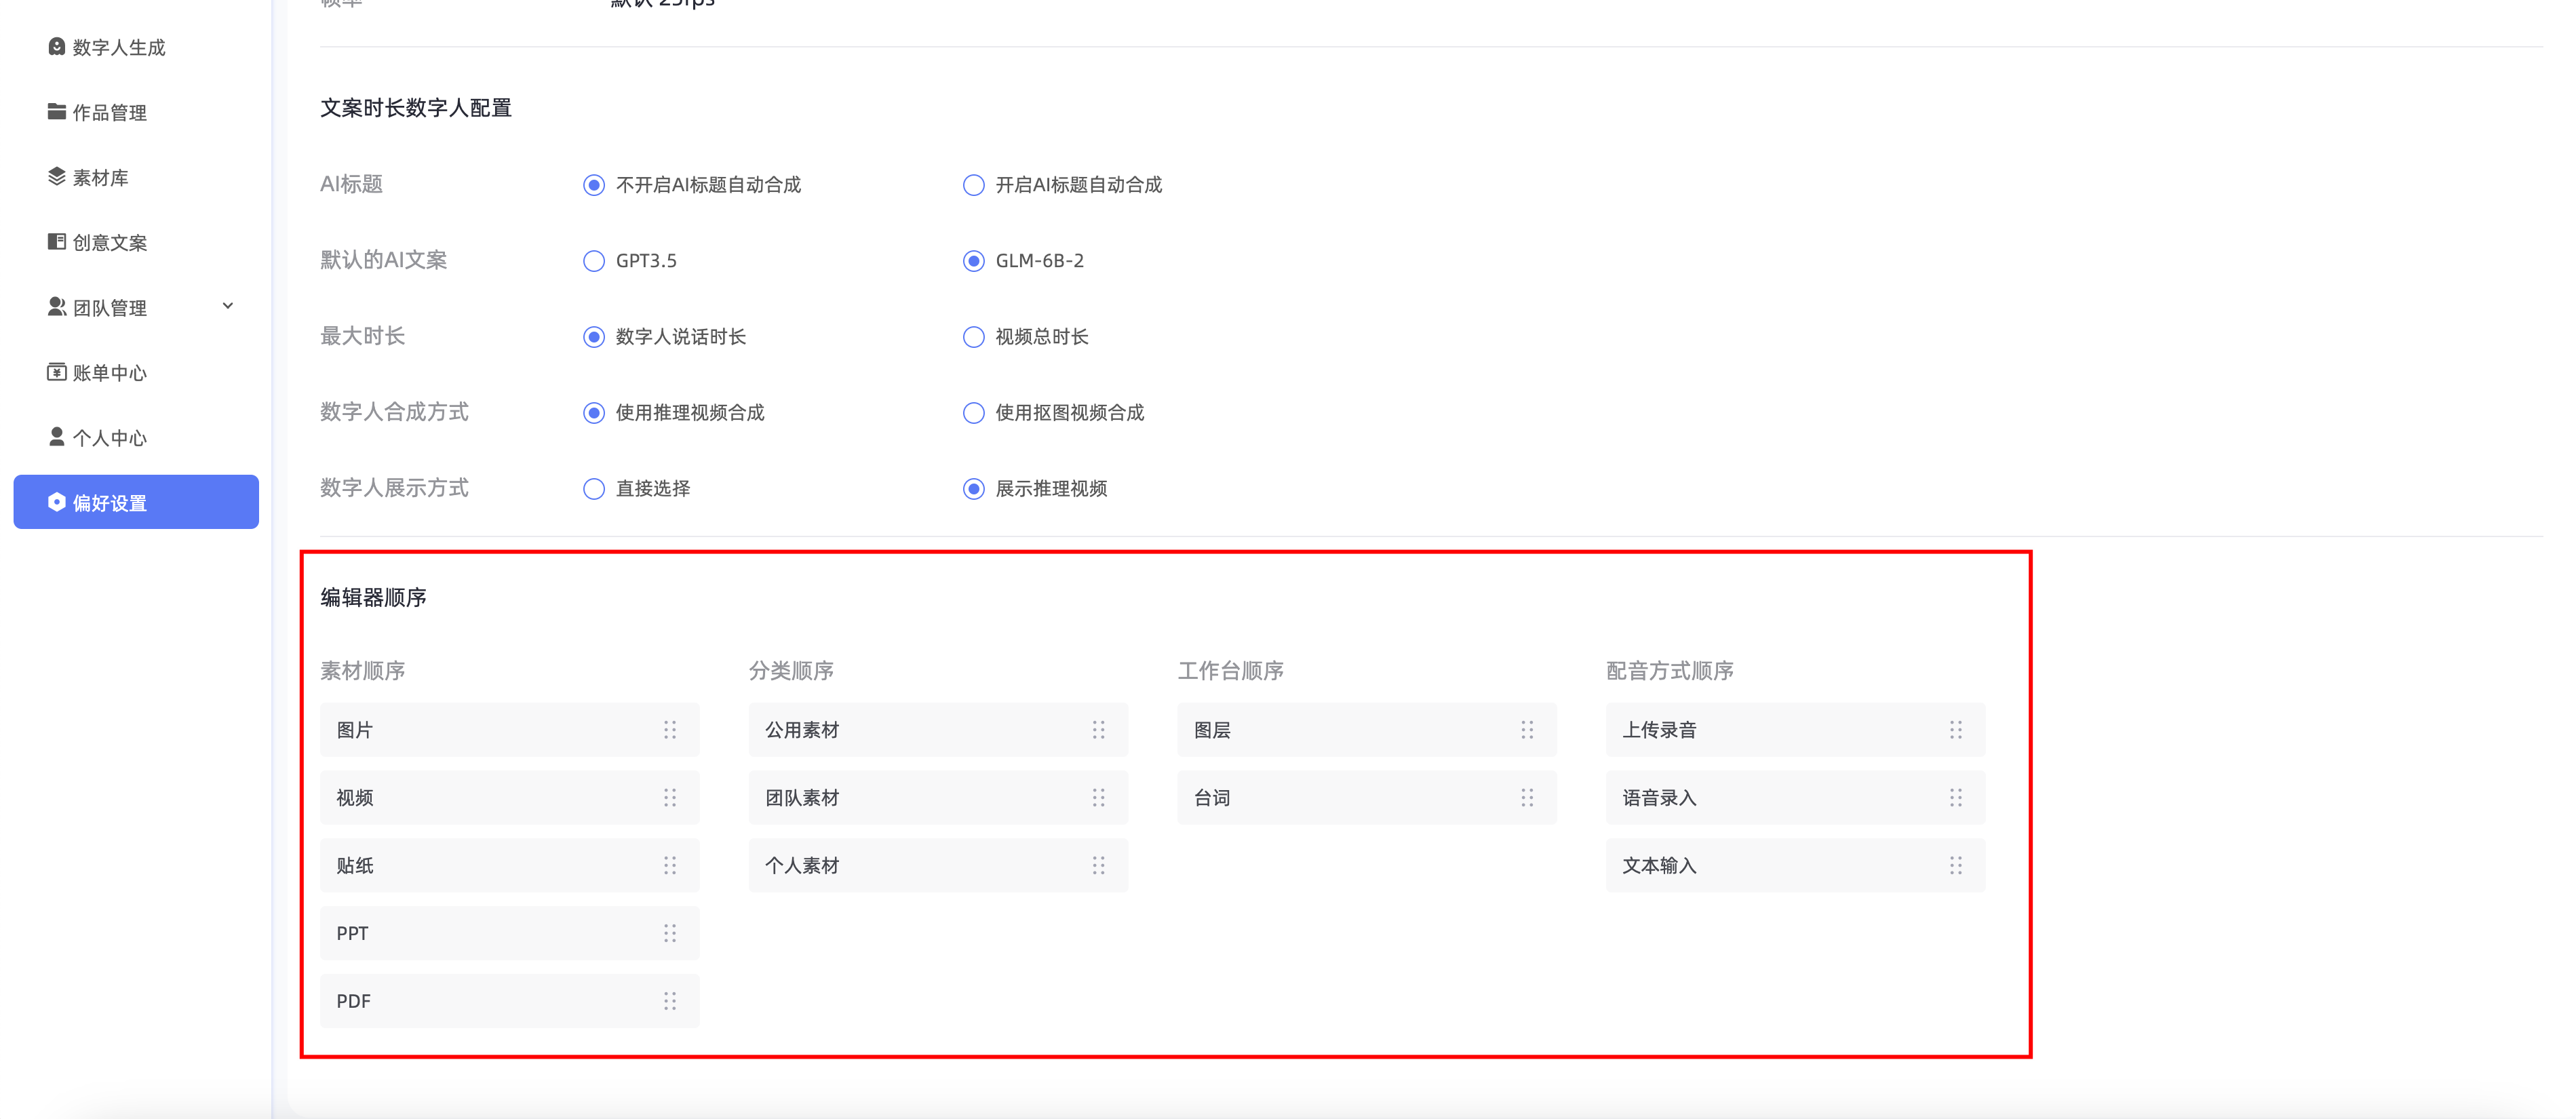Viewport: 2576px width, 1119px height.
Task: Grab the drag handle for 图片
Action: [x=670, y=730]
